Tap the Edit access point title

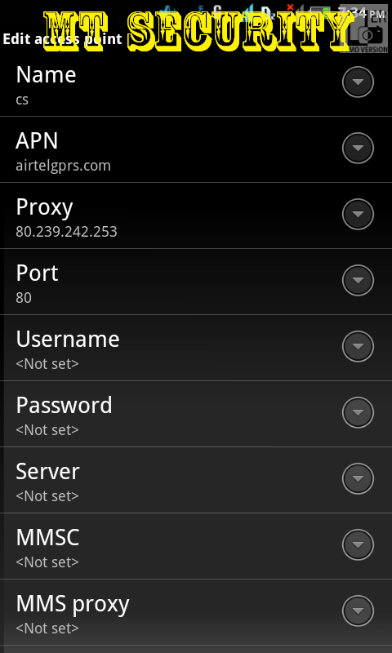(63, 39)
